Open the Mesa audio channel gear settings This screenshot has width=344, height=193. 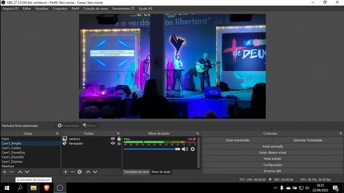pyautogui.click(x=192, y=149)
